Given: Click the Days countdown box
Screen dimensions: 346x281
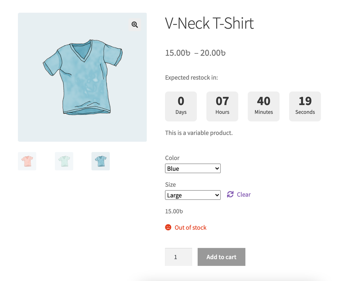Looking at the screenshot, I should pos(181,106).
